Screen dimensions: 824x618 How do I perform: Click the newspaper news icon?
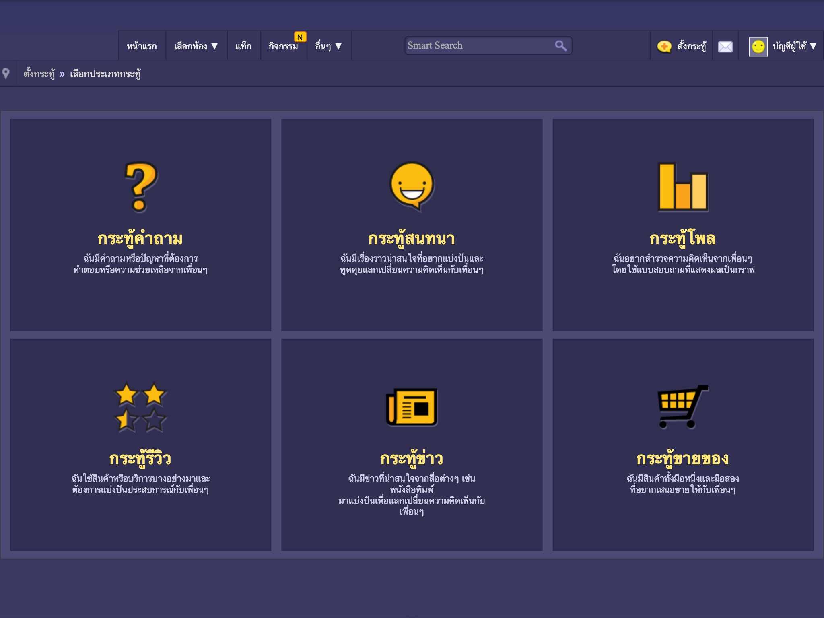click(x=412, y=407)
